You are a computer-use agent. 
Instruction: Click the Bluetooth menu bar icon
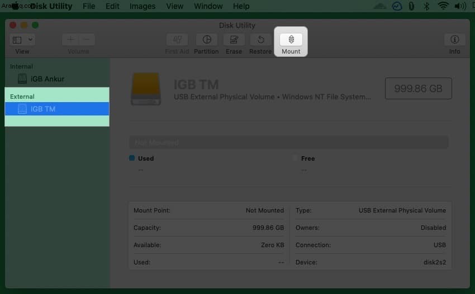pyautogui.click(x=426, y=6)
